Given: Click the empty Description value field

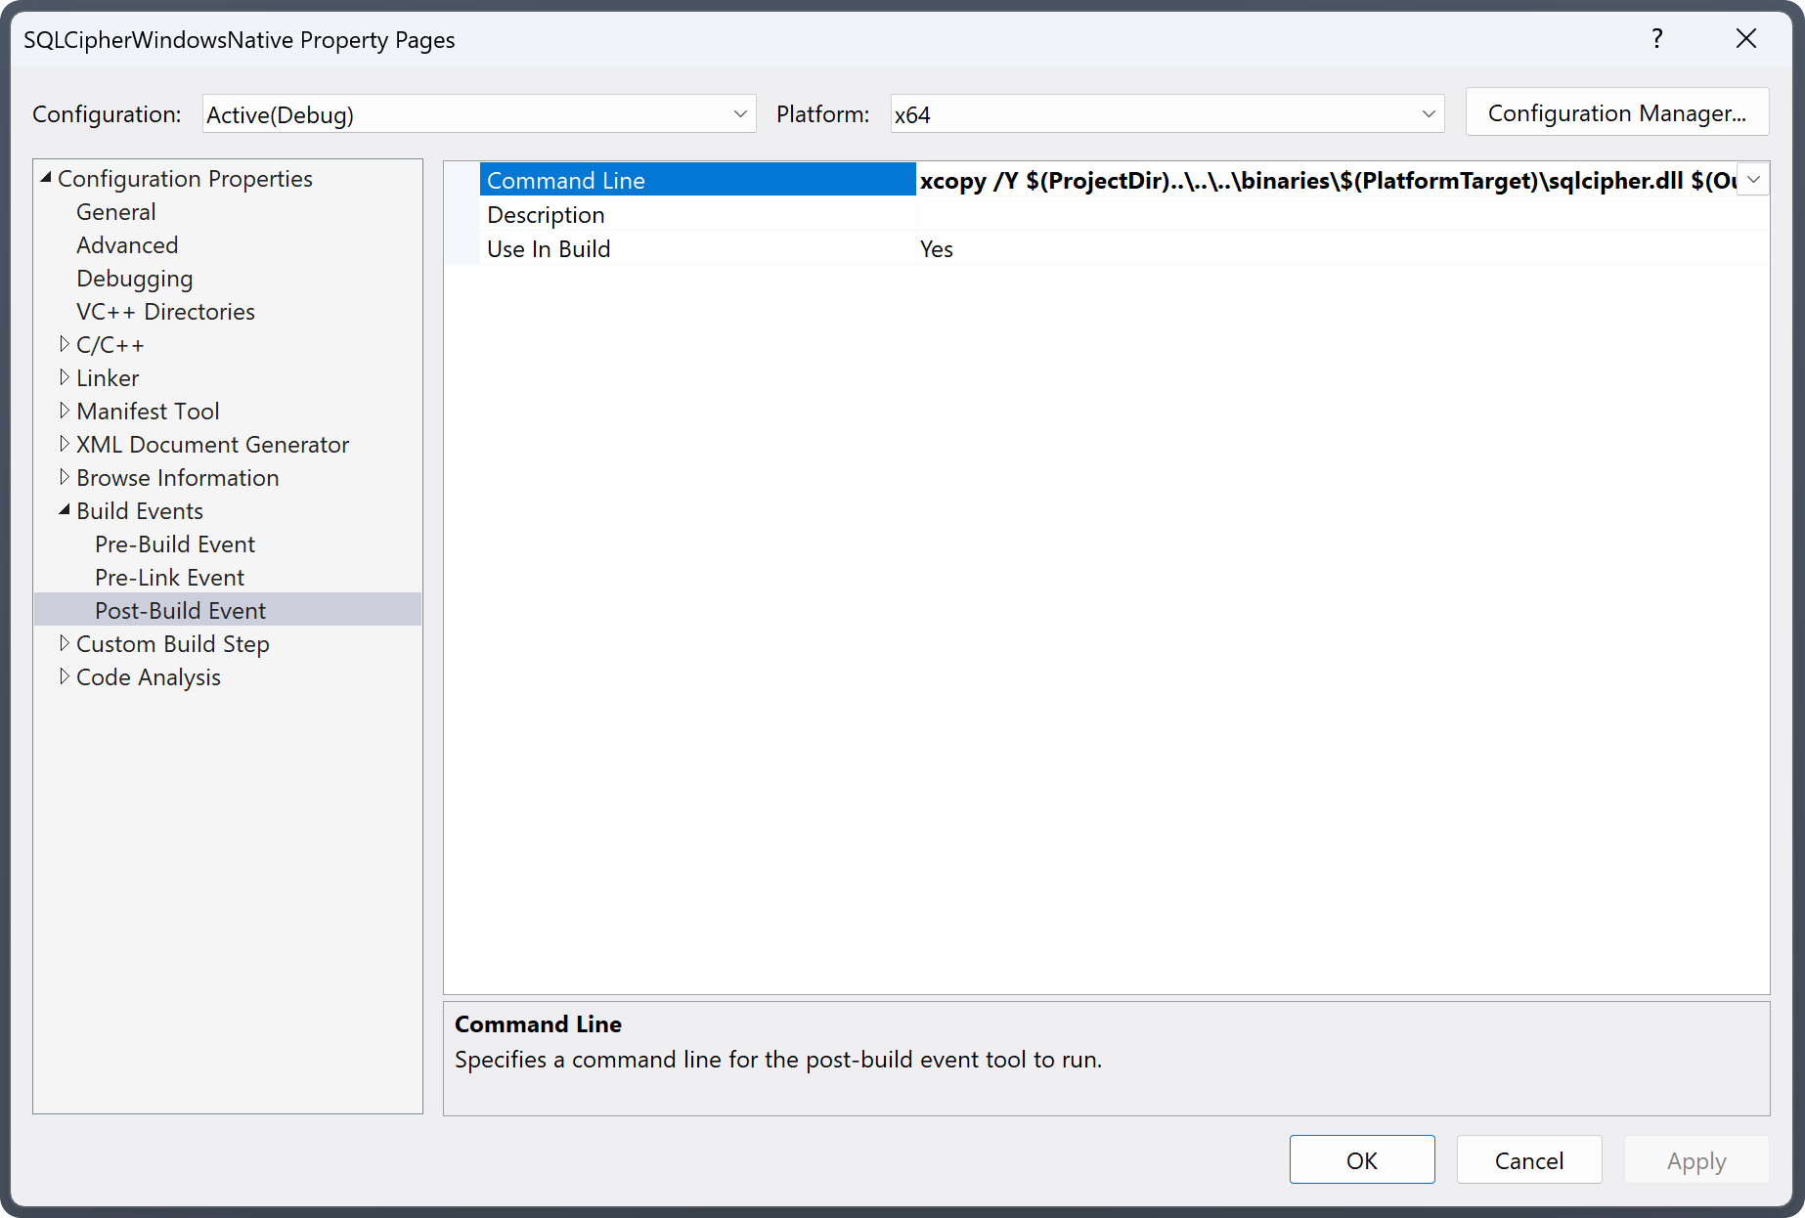Looking at the screenshot, I should click(x=1343, y=215).
